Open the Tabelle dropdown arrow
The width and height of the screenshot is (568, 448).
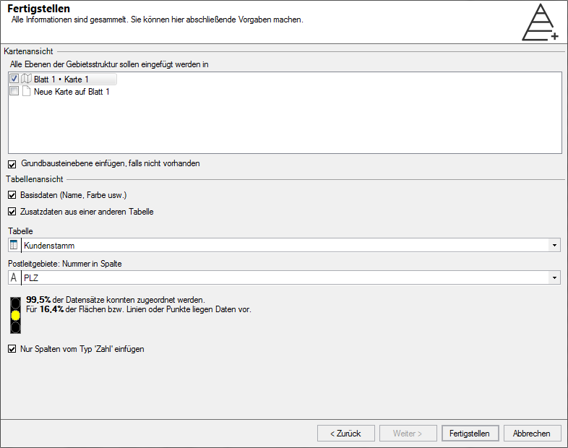click(554, 245)
